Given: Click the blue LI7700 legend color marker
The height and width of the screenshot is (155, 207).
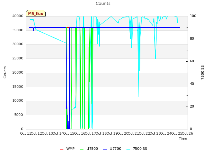Looking at the screenshot, I should click(x=105, y=149).
